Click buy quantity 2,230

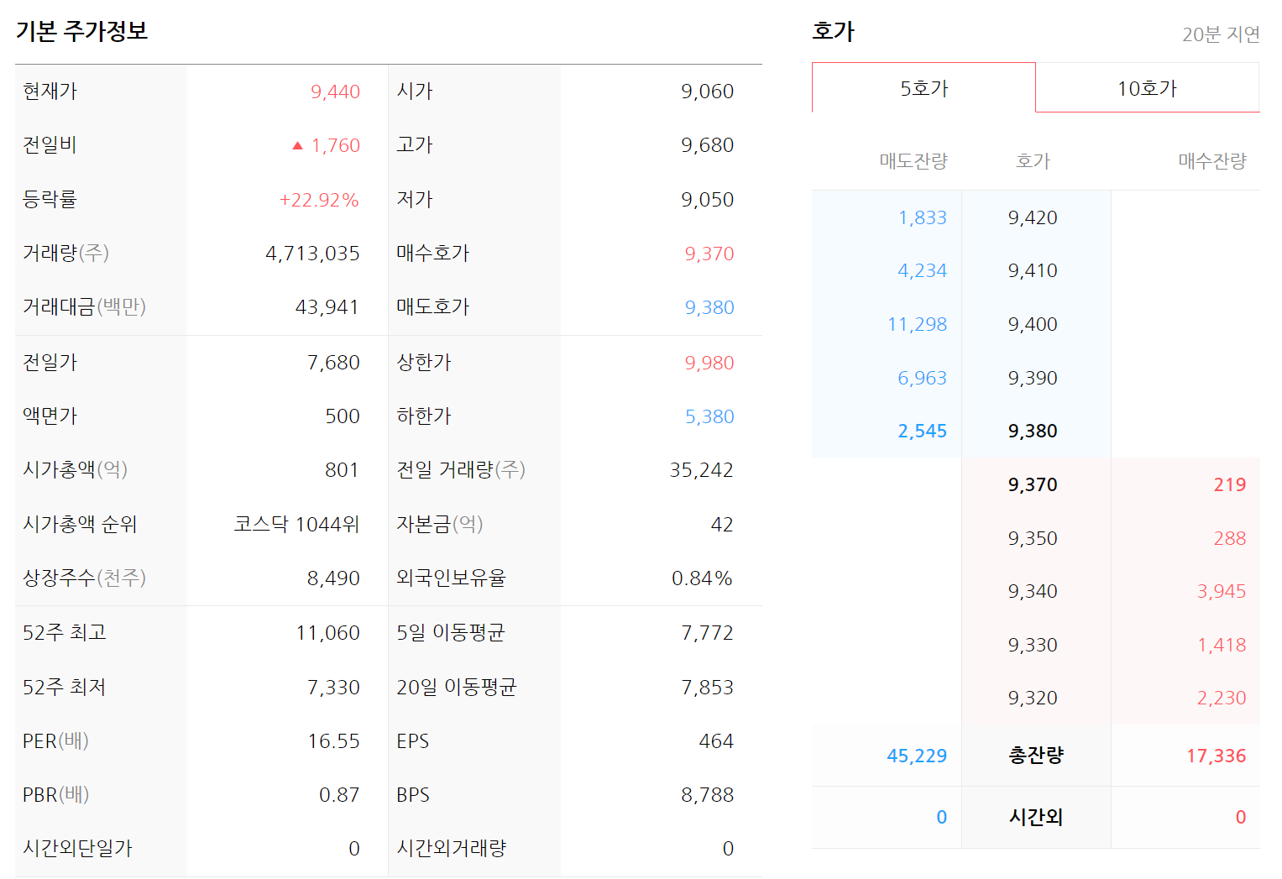pos(1222,698)
